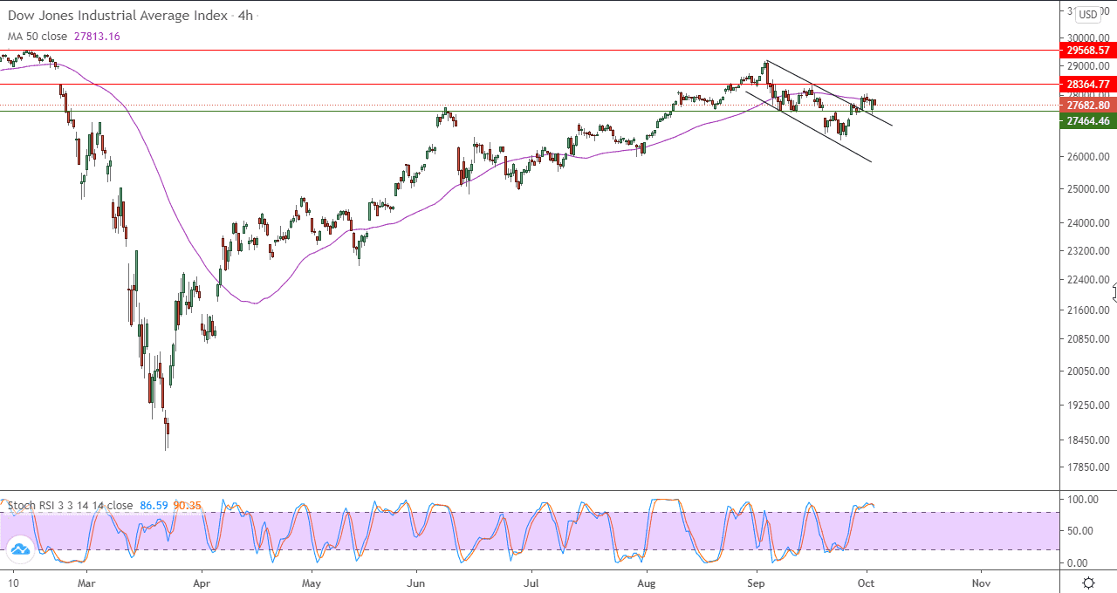Click the Mar label on time axis
The image size is (1117, 593).
pos(86,582)
